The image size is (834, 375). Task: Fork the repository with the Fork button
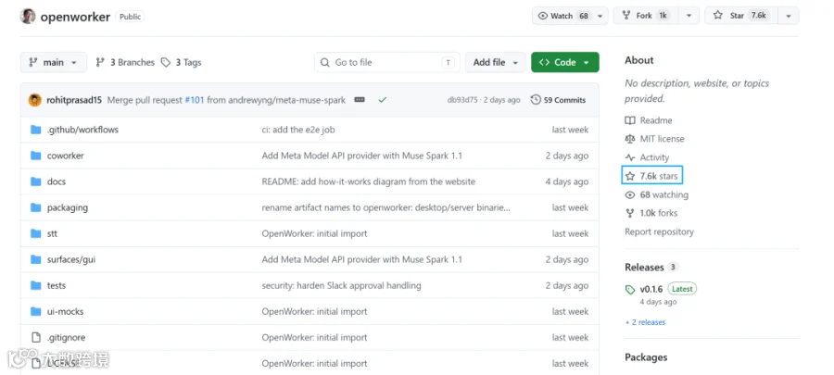coord(648,16)
